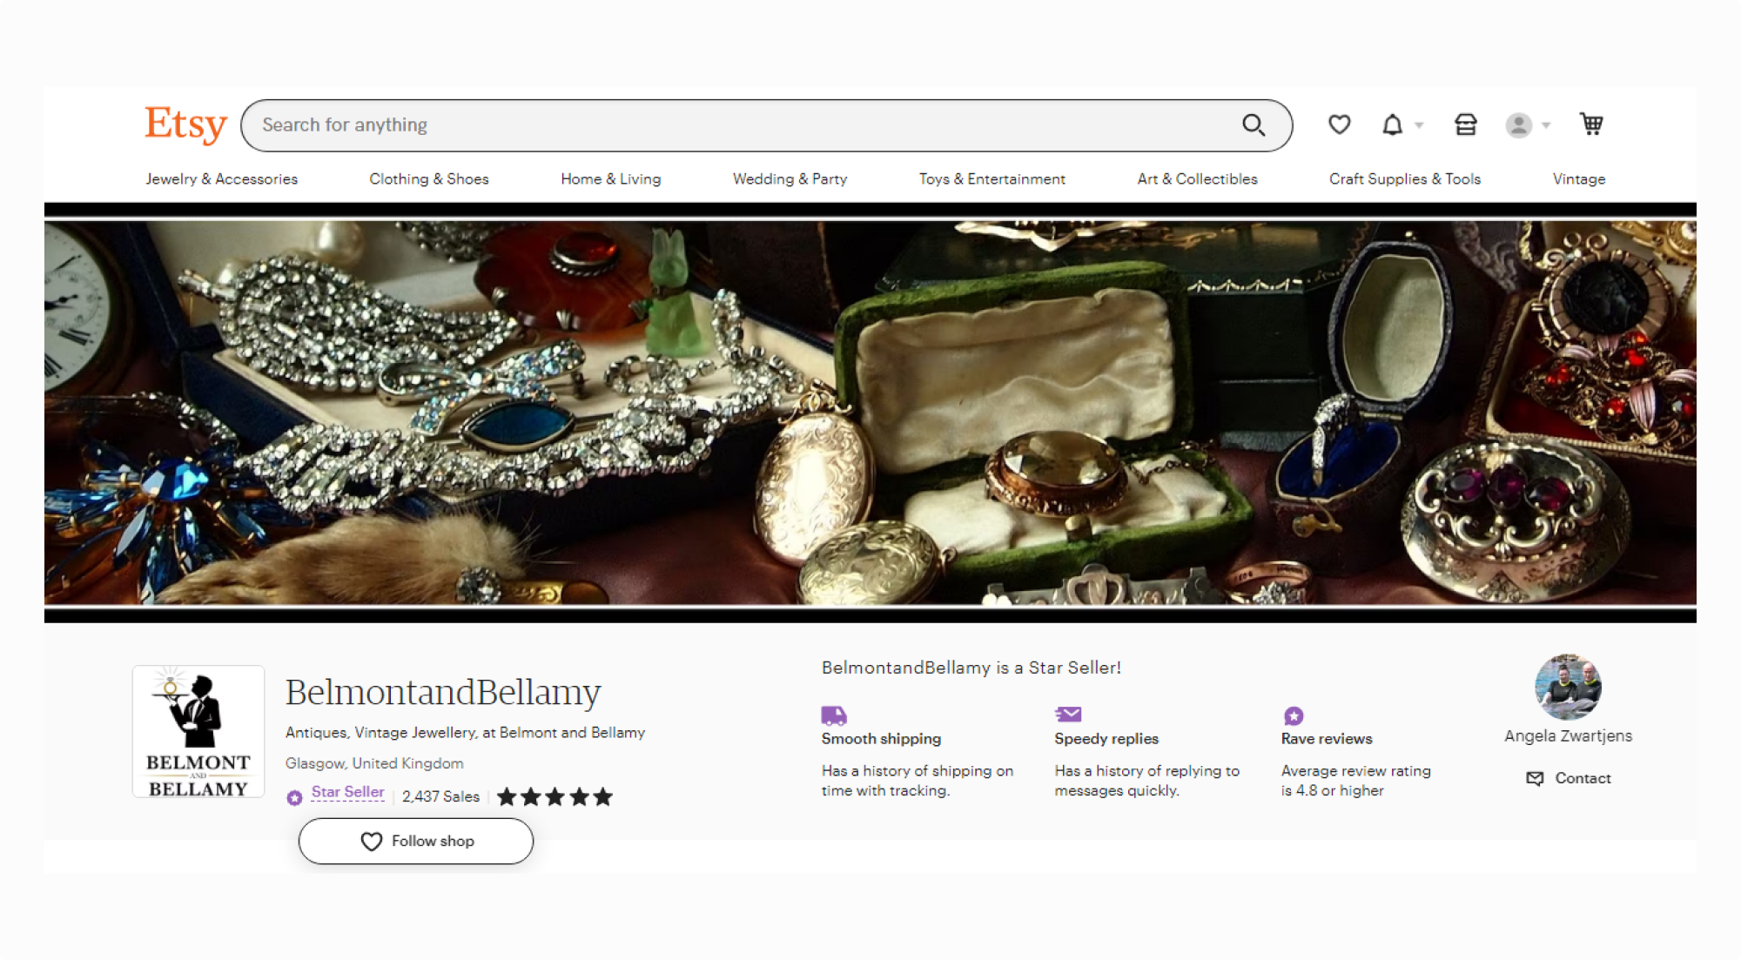The height and width of the screenshot is (960, 1741).
Task: Click the BelmontandBellamy shop name
Action: click(443, 692)
